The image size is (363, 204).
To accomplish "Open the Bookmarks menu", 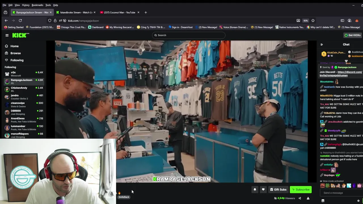I will pos(37,5).
